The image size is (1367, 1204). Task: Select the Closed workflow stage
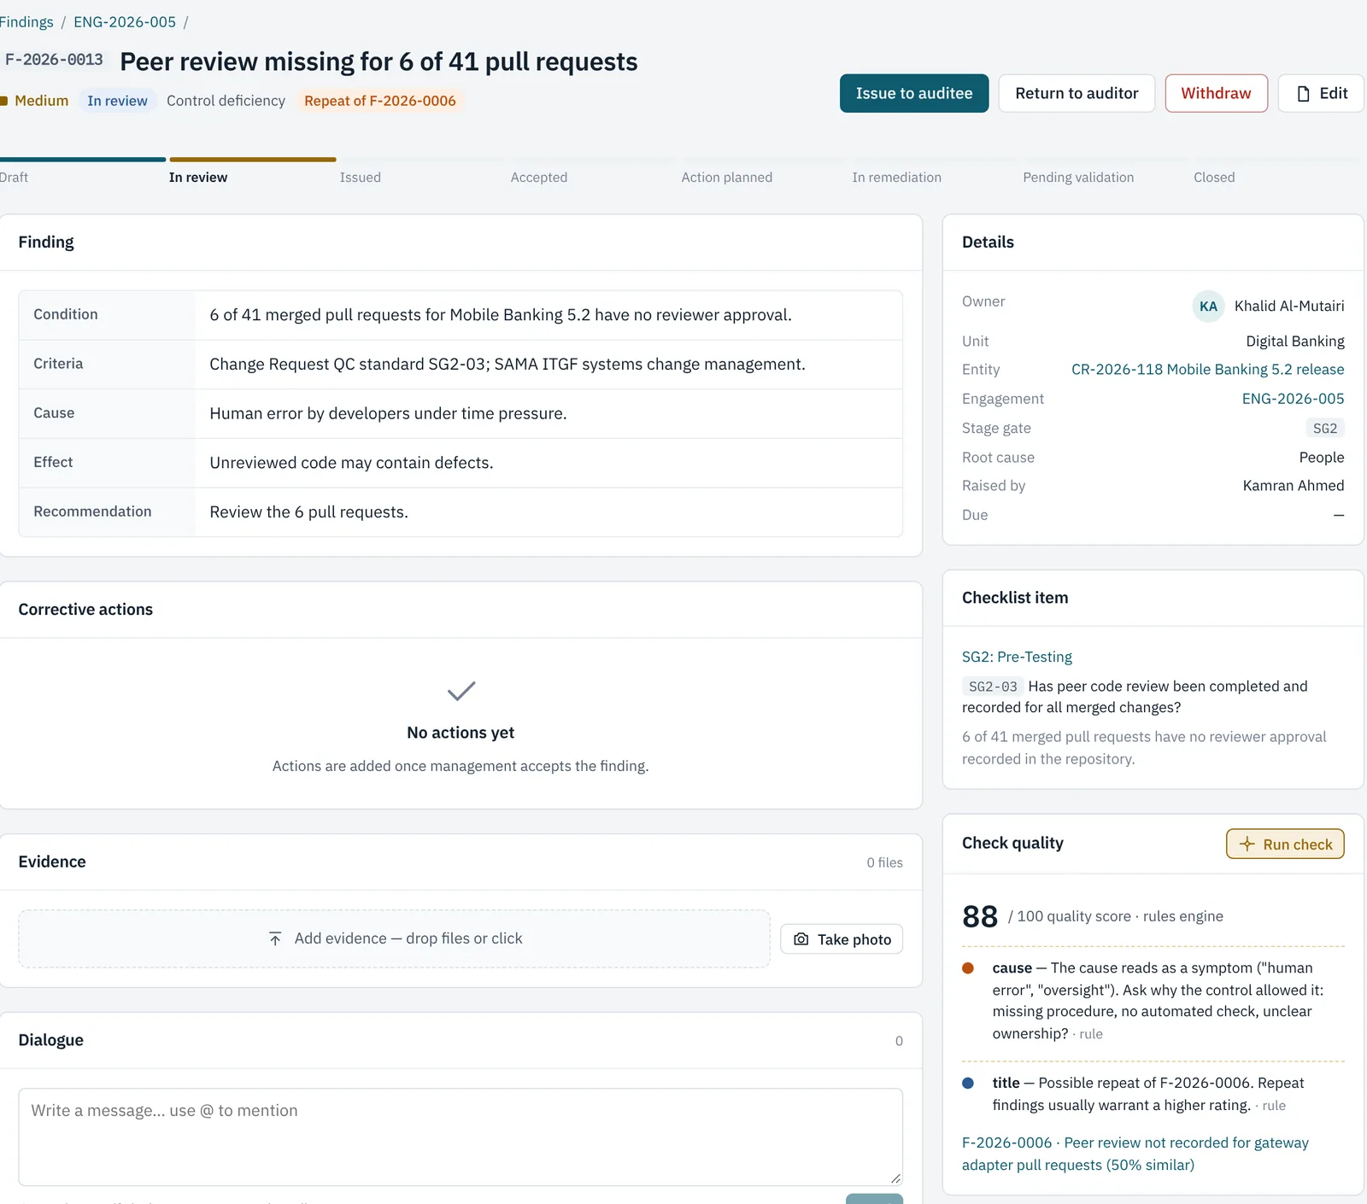[x=1214, y=177]
